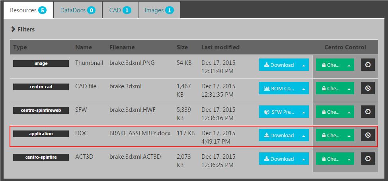Open history clock icon for Thumbnail row
Image resolution: width=388 pixels, height=181 pixels.
click(x=368, y=65)
